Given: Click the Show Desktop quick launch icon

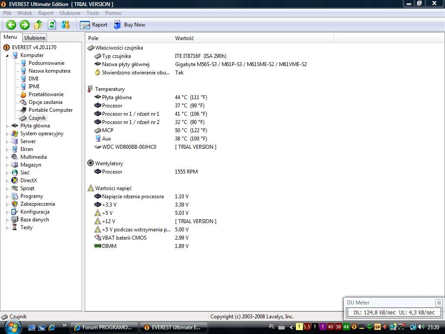Looking at the screenshot, I should tap(31, 328).
